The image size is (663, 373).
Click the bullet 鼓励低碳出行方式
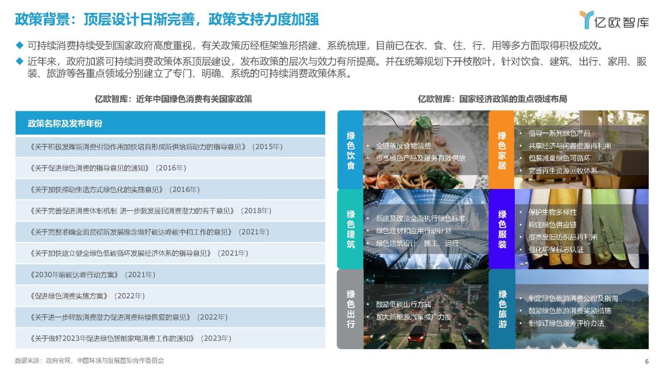pos(403,305)
